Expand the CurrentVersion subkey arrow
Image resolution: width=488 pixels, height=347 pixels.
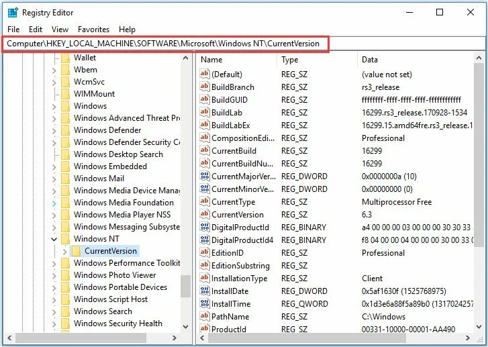tap(64, 251)
